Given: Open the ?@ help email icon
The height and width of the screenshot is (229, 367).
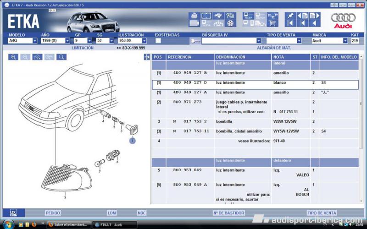Looking at the screenshot, I should [230, 16].
